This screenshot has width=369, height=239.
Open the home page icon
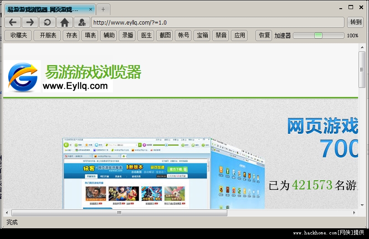(x=65, y=22)
